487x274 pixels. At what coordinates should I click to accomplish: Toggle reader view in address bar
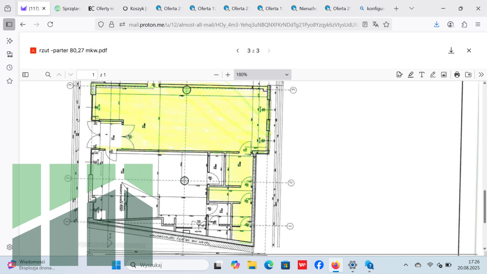coord(365,24)
